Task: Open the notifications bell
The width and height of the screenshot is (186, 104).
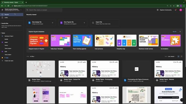Action: point(176,10)
